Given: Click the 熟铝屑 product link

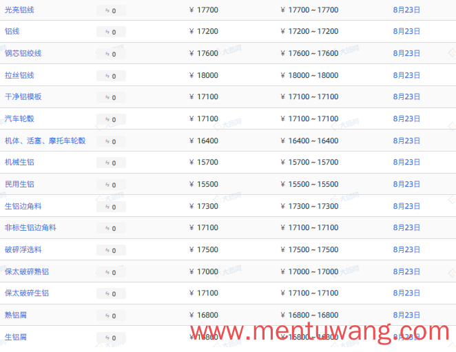Looking at the screenshot, I should [16, 315].
